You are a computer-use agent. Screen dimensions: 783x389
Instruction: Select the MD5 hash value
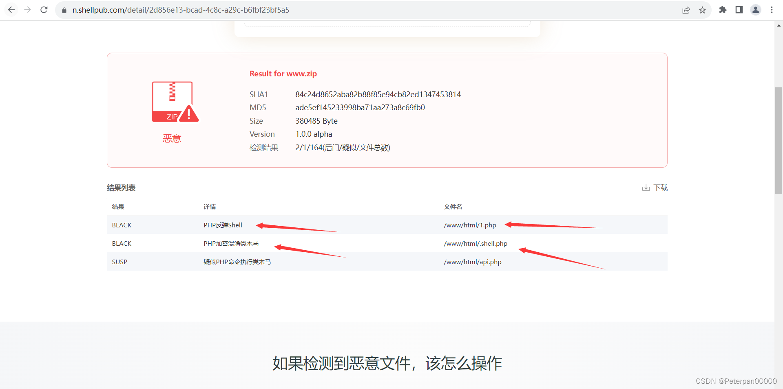360,107
